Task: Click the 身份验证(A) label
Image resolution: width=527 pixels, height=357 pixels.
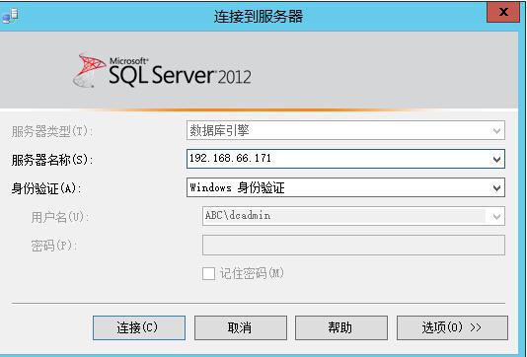Action: pos(46,188)
